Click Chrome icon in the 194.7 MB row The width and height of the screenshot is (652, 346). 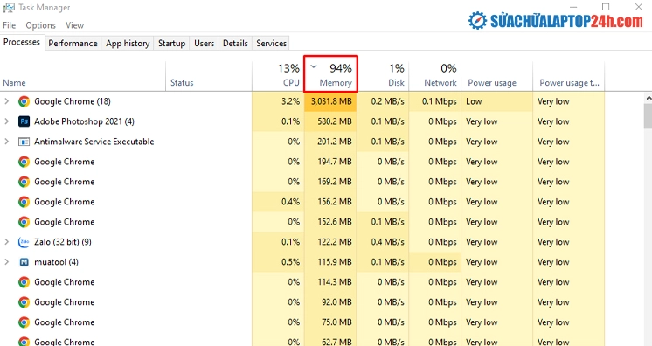(24, 162)
